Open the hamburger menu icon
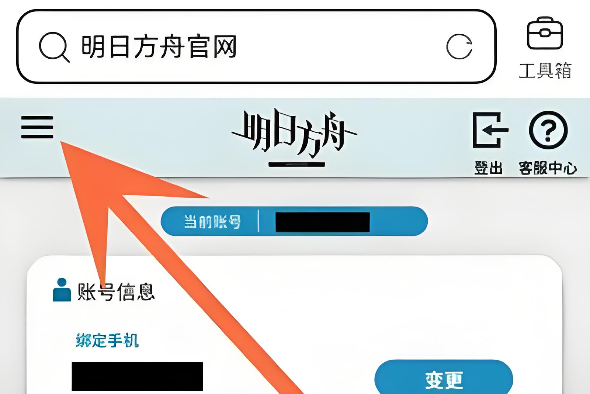Image resolution: width=590 pixels, height=394 pixels. pyautogui.click(x=37, y=127)
